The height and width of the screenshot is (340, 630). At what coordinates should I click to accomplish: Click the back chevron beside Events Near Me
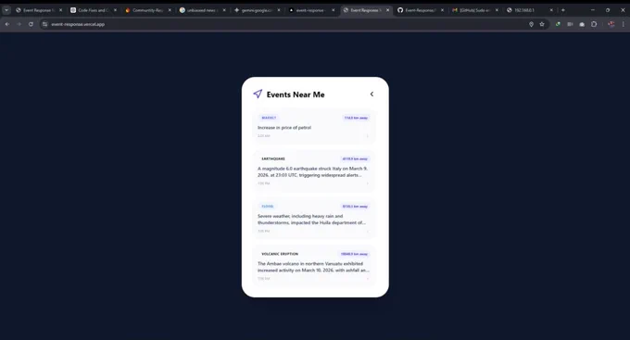pos(372,94)
